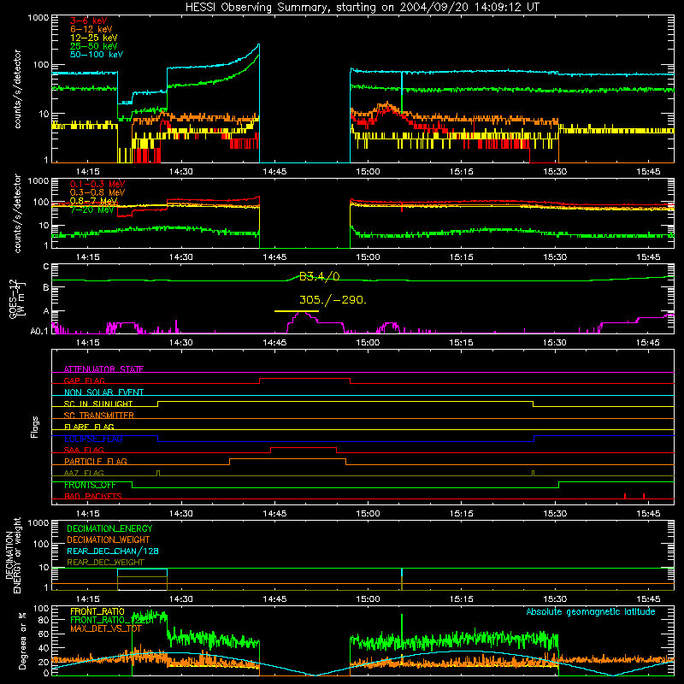
Task: Click the raised PARTICLE_FLAG segment
Action: (x=288, y=459)
